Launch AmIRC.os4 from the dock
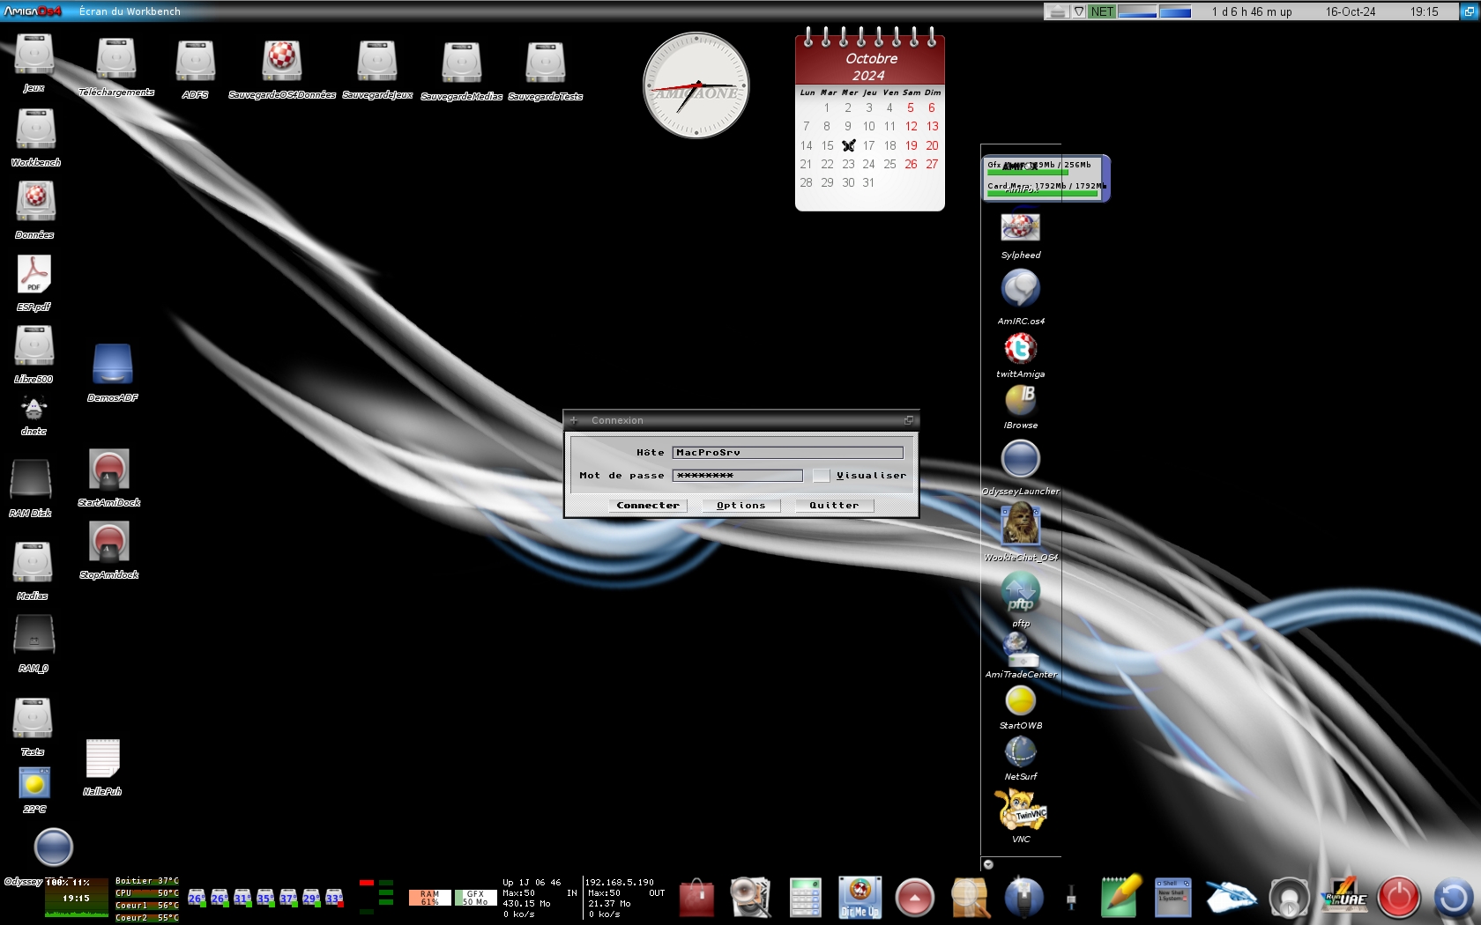Screen dimensions: 1481x925 (x=1021, y=289)
